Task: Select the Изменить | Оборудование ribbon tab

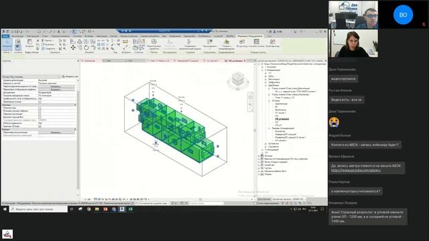Action: click(x=250, y=36)
